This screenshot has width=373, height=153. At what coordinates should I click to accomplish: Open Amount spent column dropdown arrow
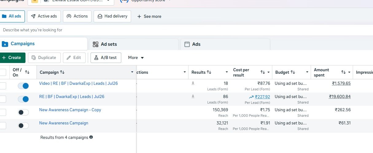(x=349, y=72)
